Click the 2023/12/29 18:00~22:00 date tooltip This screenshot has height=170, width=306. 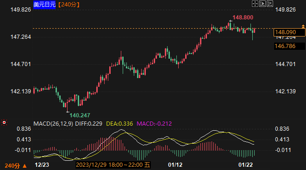pyautogui.click(x=113, y=165)
